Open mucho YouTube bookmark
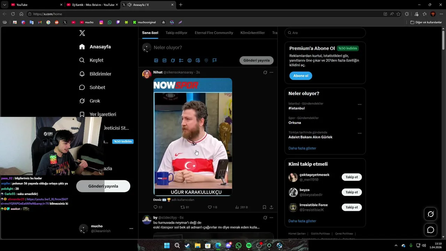The height and width of the screenshot is (251, 446). click(x=87, y=22)
